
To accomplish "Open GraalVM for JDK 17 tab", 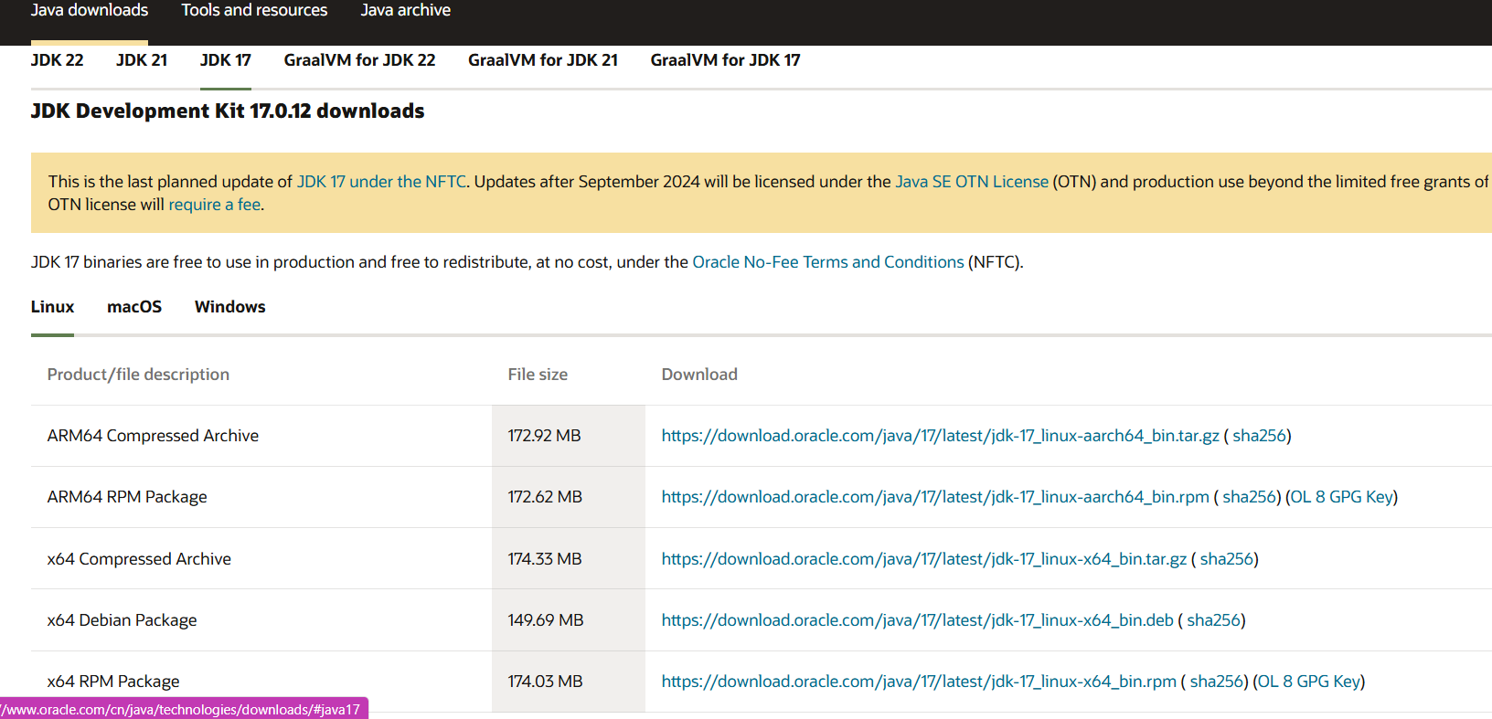I will (x=726, y=60).
